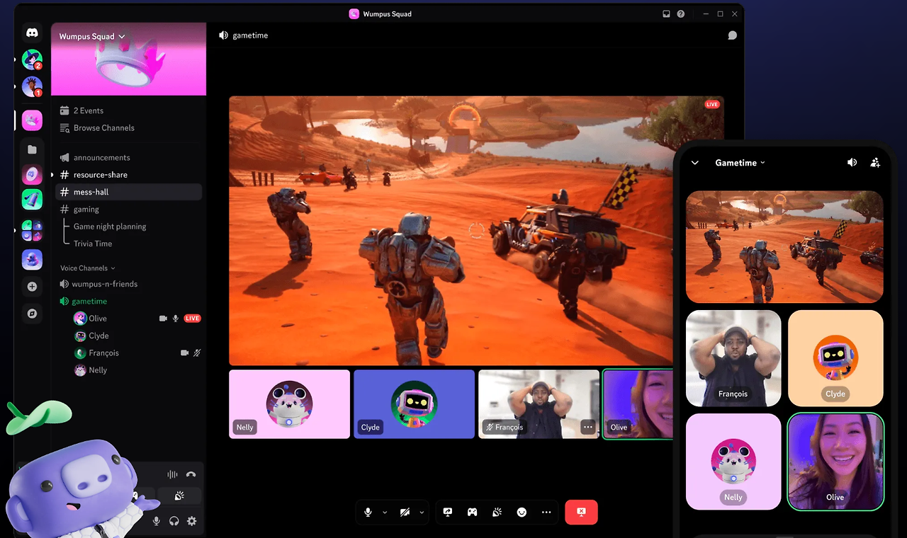Open the chat bubble icon in voice header
The height and width of the screenshot is (538, 907).
point(732,35)
